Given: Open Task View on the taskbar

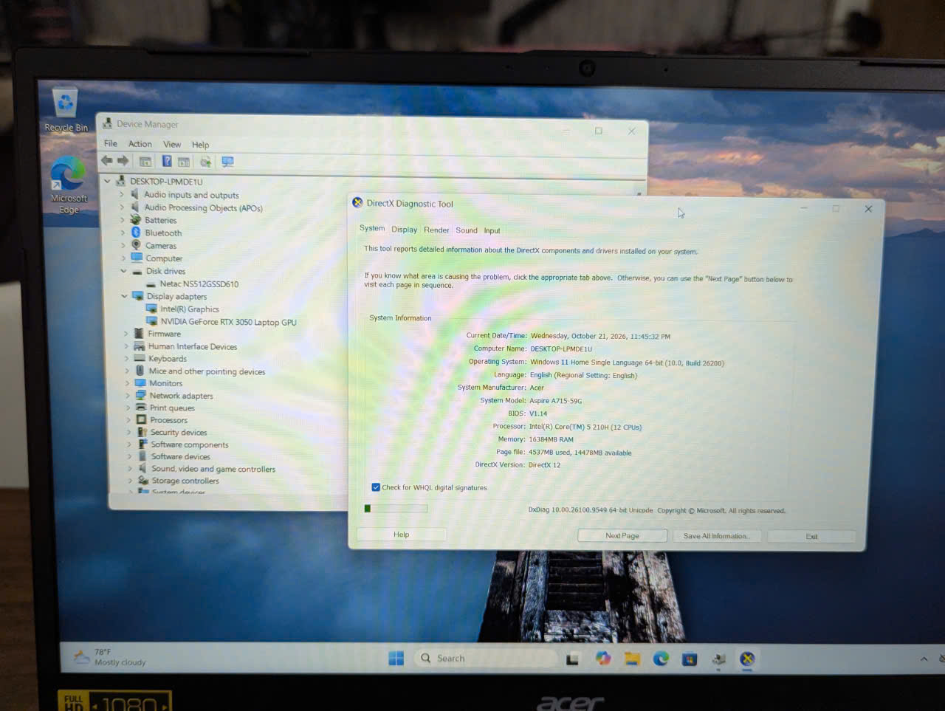Looking at the screenshot, I should pos(572,659).
